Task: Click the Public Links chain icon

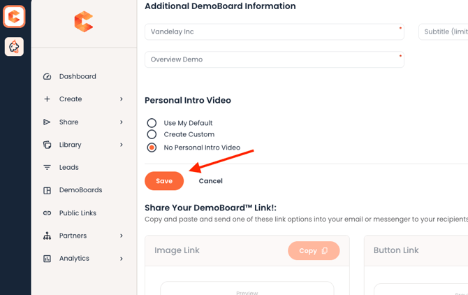Action: tap(47, 213)
